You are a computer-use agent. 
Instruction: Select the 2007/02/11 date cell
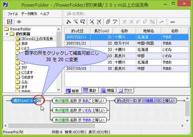click(x=78, y=37)
